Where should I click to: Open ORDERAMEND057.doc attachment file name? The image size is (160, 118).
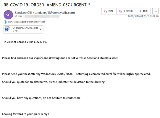click(x=25, y=28)
